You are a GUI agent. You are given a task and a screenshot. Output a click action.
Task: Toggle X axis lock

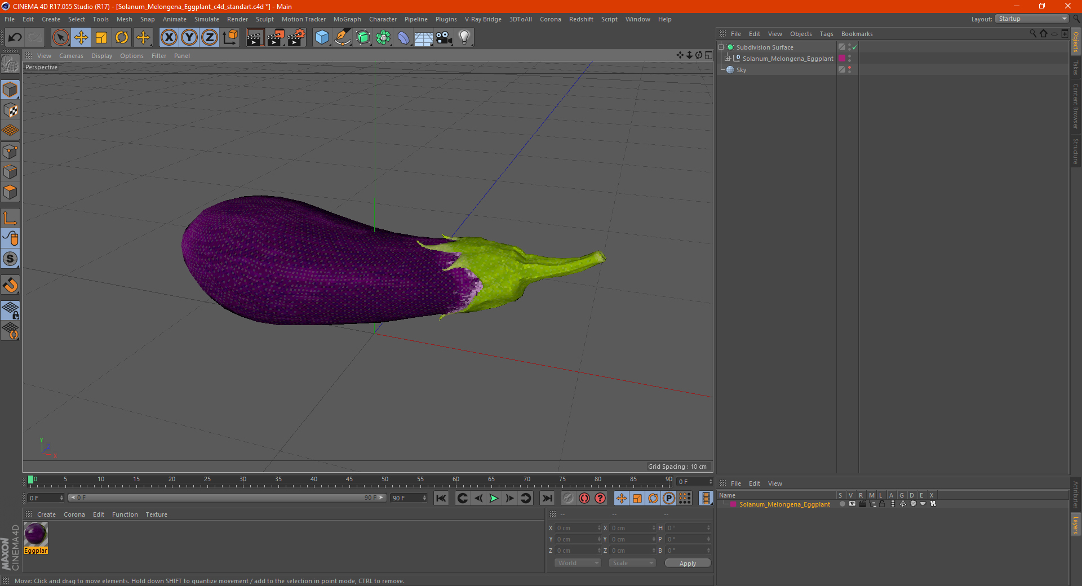point(168,38)
